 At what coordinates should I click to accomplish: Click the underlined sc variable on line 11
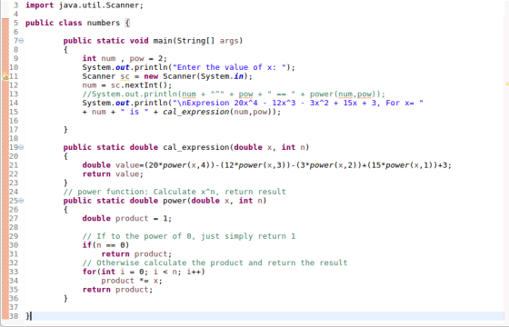[x=125, y=76]
